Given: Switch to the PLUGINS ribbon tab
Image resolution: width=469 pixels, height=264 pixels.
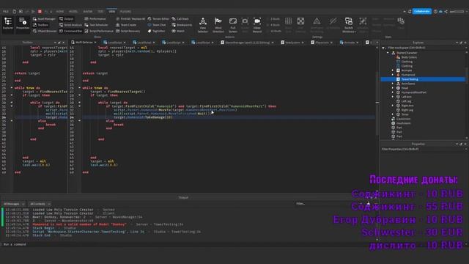Looking at the screenshot, I should click(x=125, y=12).
